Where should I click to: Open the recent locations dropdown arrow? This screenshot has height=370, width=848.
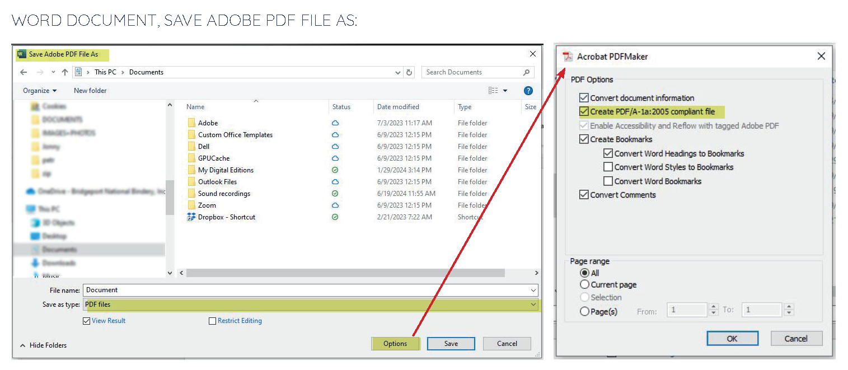(x=53, y=72)
